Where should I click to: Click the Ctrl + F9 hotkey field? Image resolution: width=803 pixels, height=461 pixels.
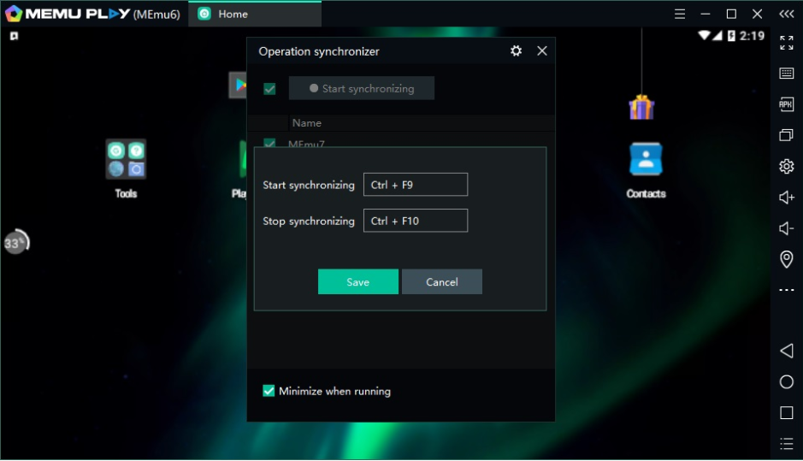[416, 185]
